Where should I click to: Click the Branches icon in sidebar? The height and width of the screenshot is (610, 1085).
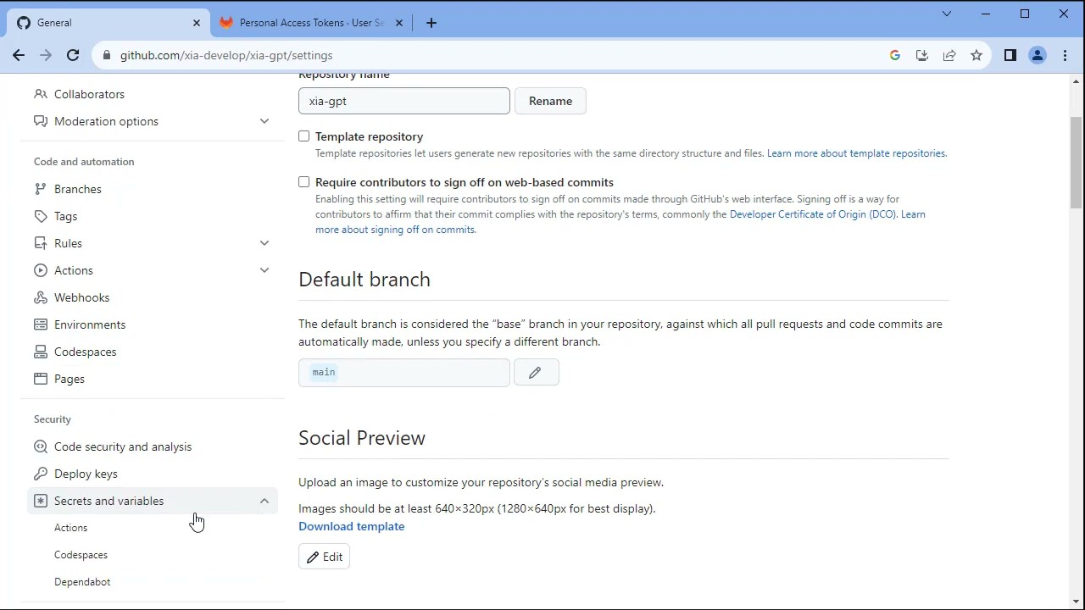point(41,189)
